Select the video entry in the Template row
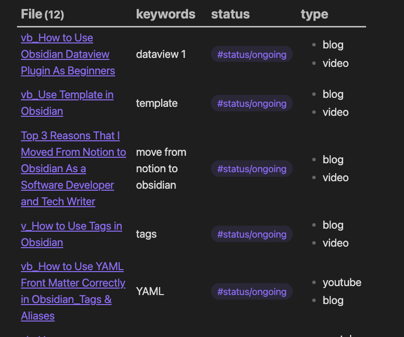404x337 pixels. 335,112
